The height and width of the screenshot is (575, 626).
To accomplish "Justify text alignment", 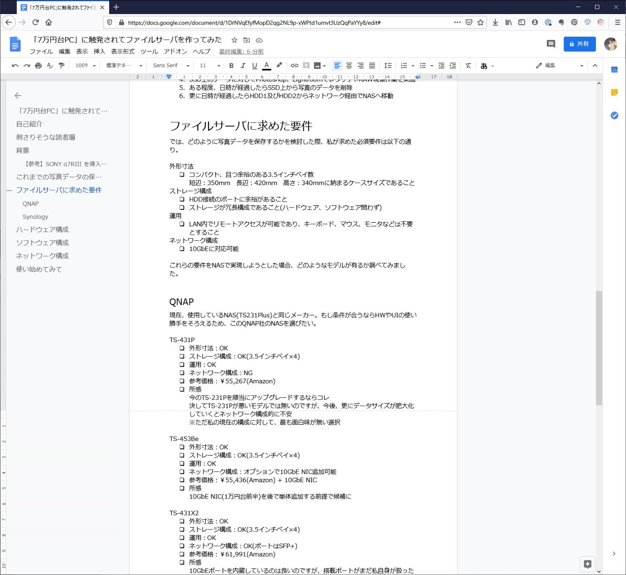I will (372, 66).
